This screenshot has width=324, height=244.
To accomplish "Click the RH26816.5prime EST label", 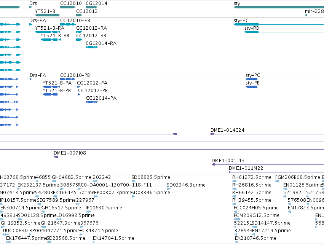I will [252, 185].
